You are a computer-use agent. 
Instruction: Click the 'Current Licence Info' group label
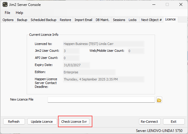click(x=44, y=35)
